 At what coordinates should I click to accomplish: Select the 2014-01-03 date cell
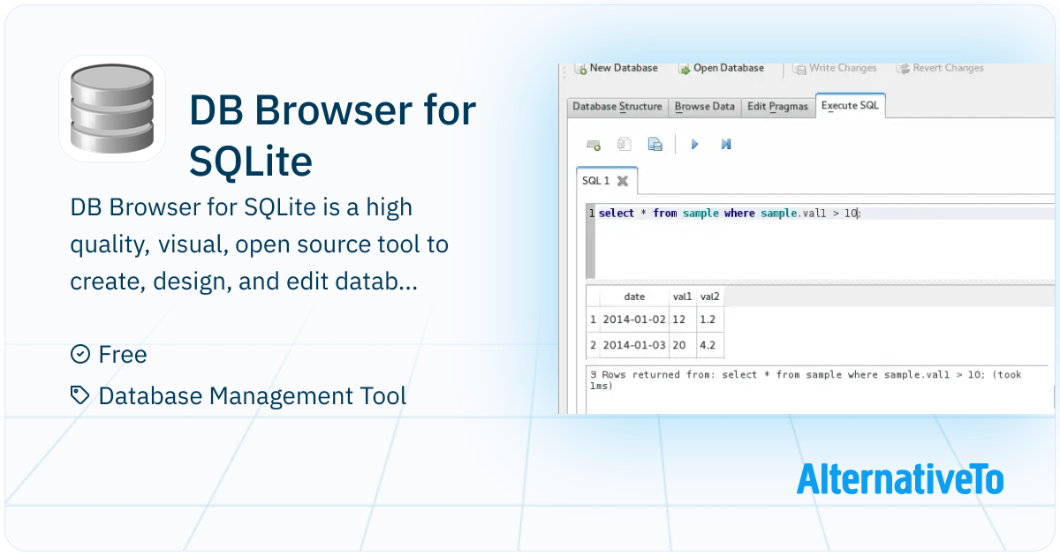coord(634,345)
